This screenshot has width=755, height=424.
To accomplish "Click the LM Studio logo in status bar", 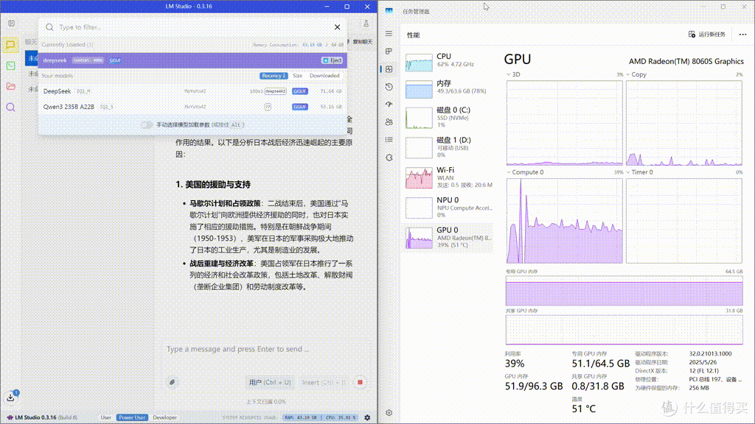I will pos(10,417).
